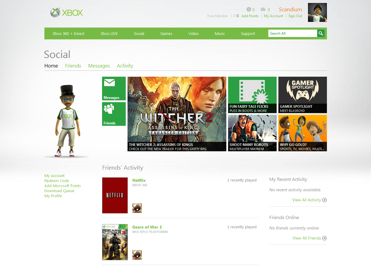Image resolution: width=371 pixels, height=270 pixels.
Task: Open The Witcher 2 featured banner
Action: click(177, 114)
